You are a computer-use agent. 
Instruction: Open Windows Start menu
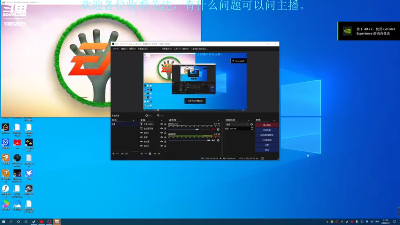tap(3, 222)
